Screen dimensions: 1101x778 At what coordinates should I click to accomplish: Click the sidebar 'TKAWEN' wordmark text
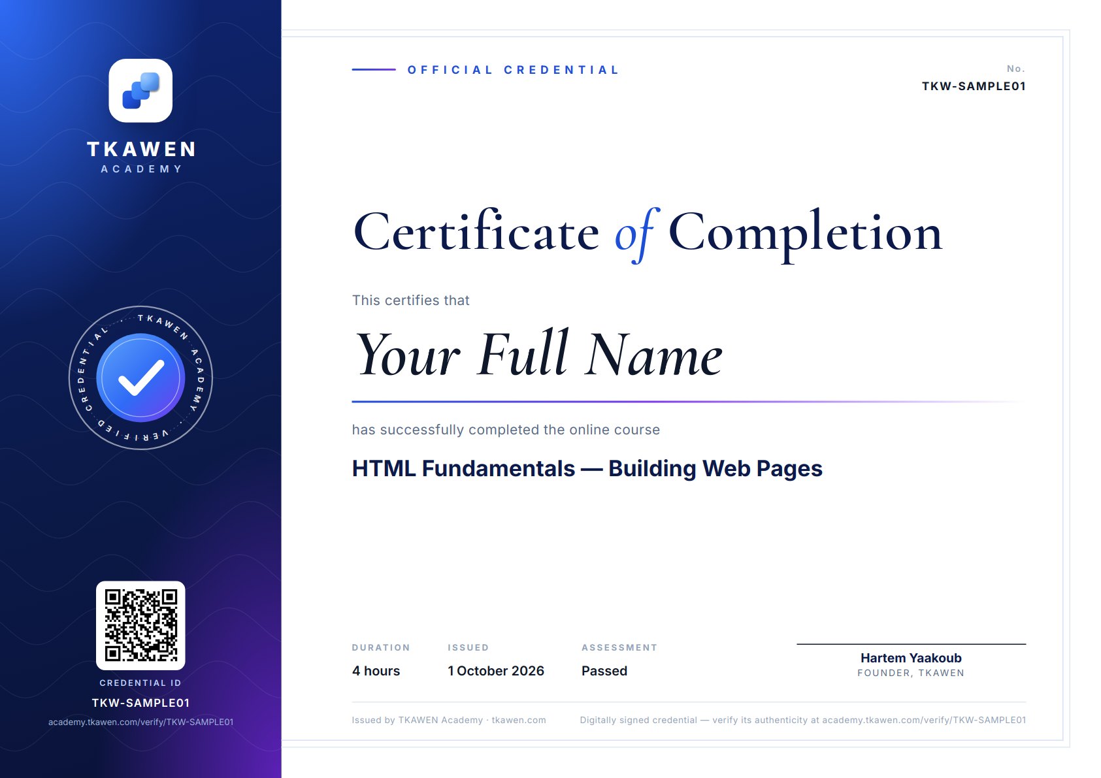141,149
